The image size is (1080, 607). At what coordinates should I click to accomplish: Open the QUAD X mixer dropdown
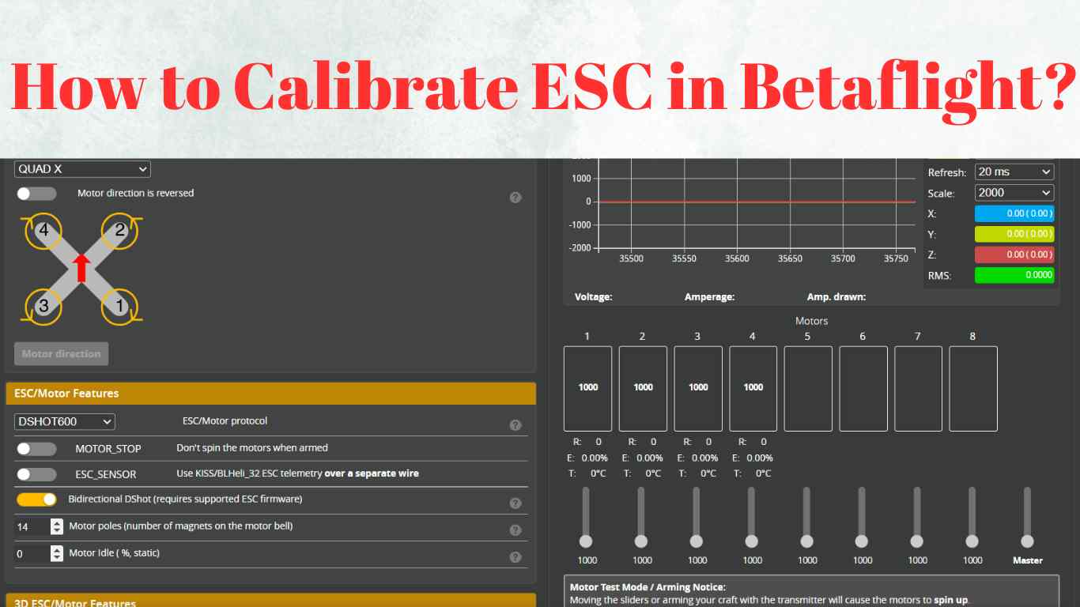[82, 168]
